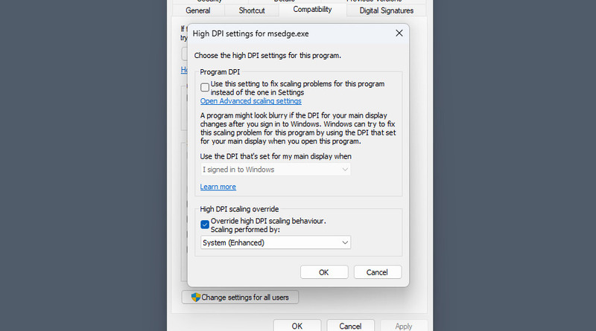Click 'Use the DPI that's set for my main display when' label
Screen dimensions: 596x331
click(x=276, y=156)
